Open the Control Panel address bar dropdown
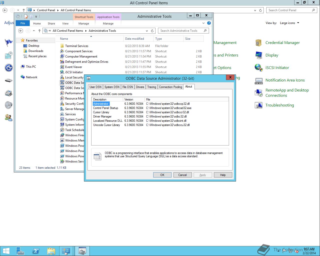This screenshot has width=320, height=256. [255, 10]
